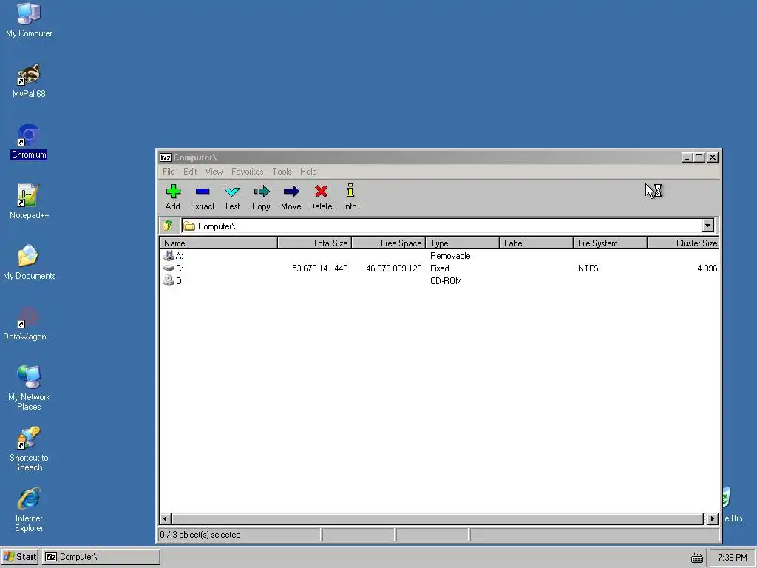Sort by Name column header
Screen dimensions: 757x568
coord(219,243)
